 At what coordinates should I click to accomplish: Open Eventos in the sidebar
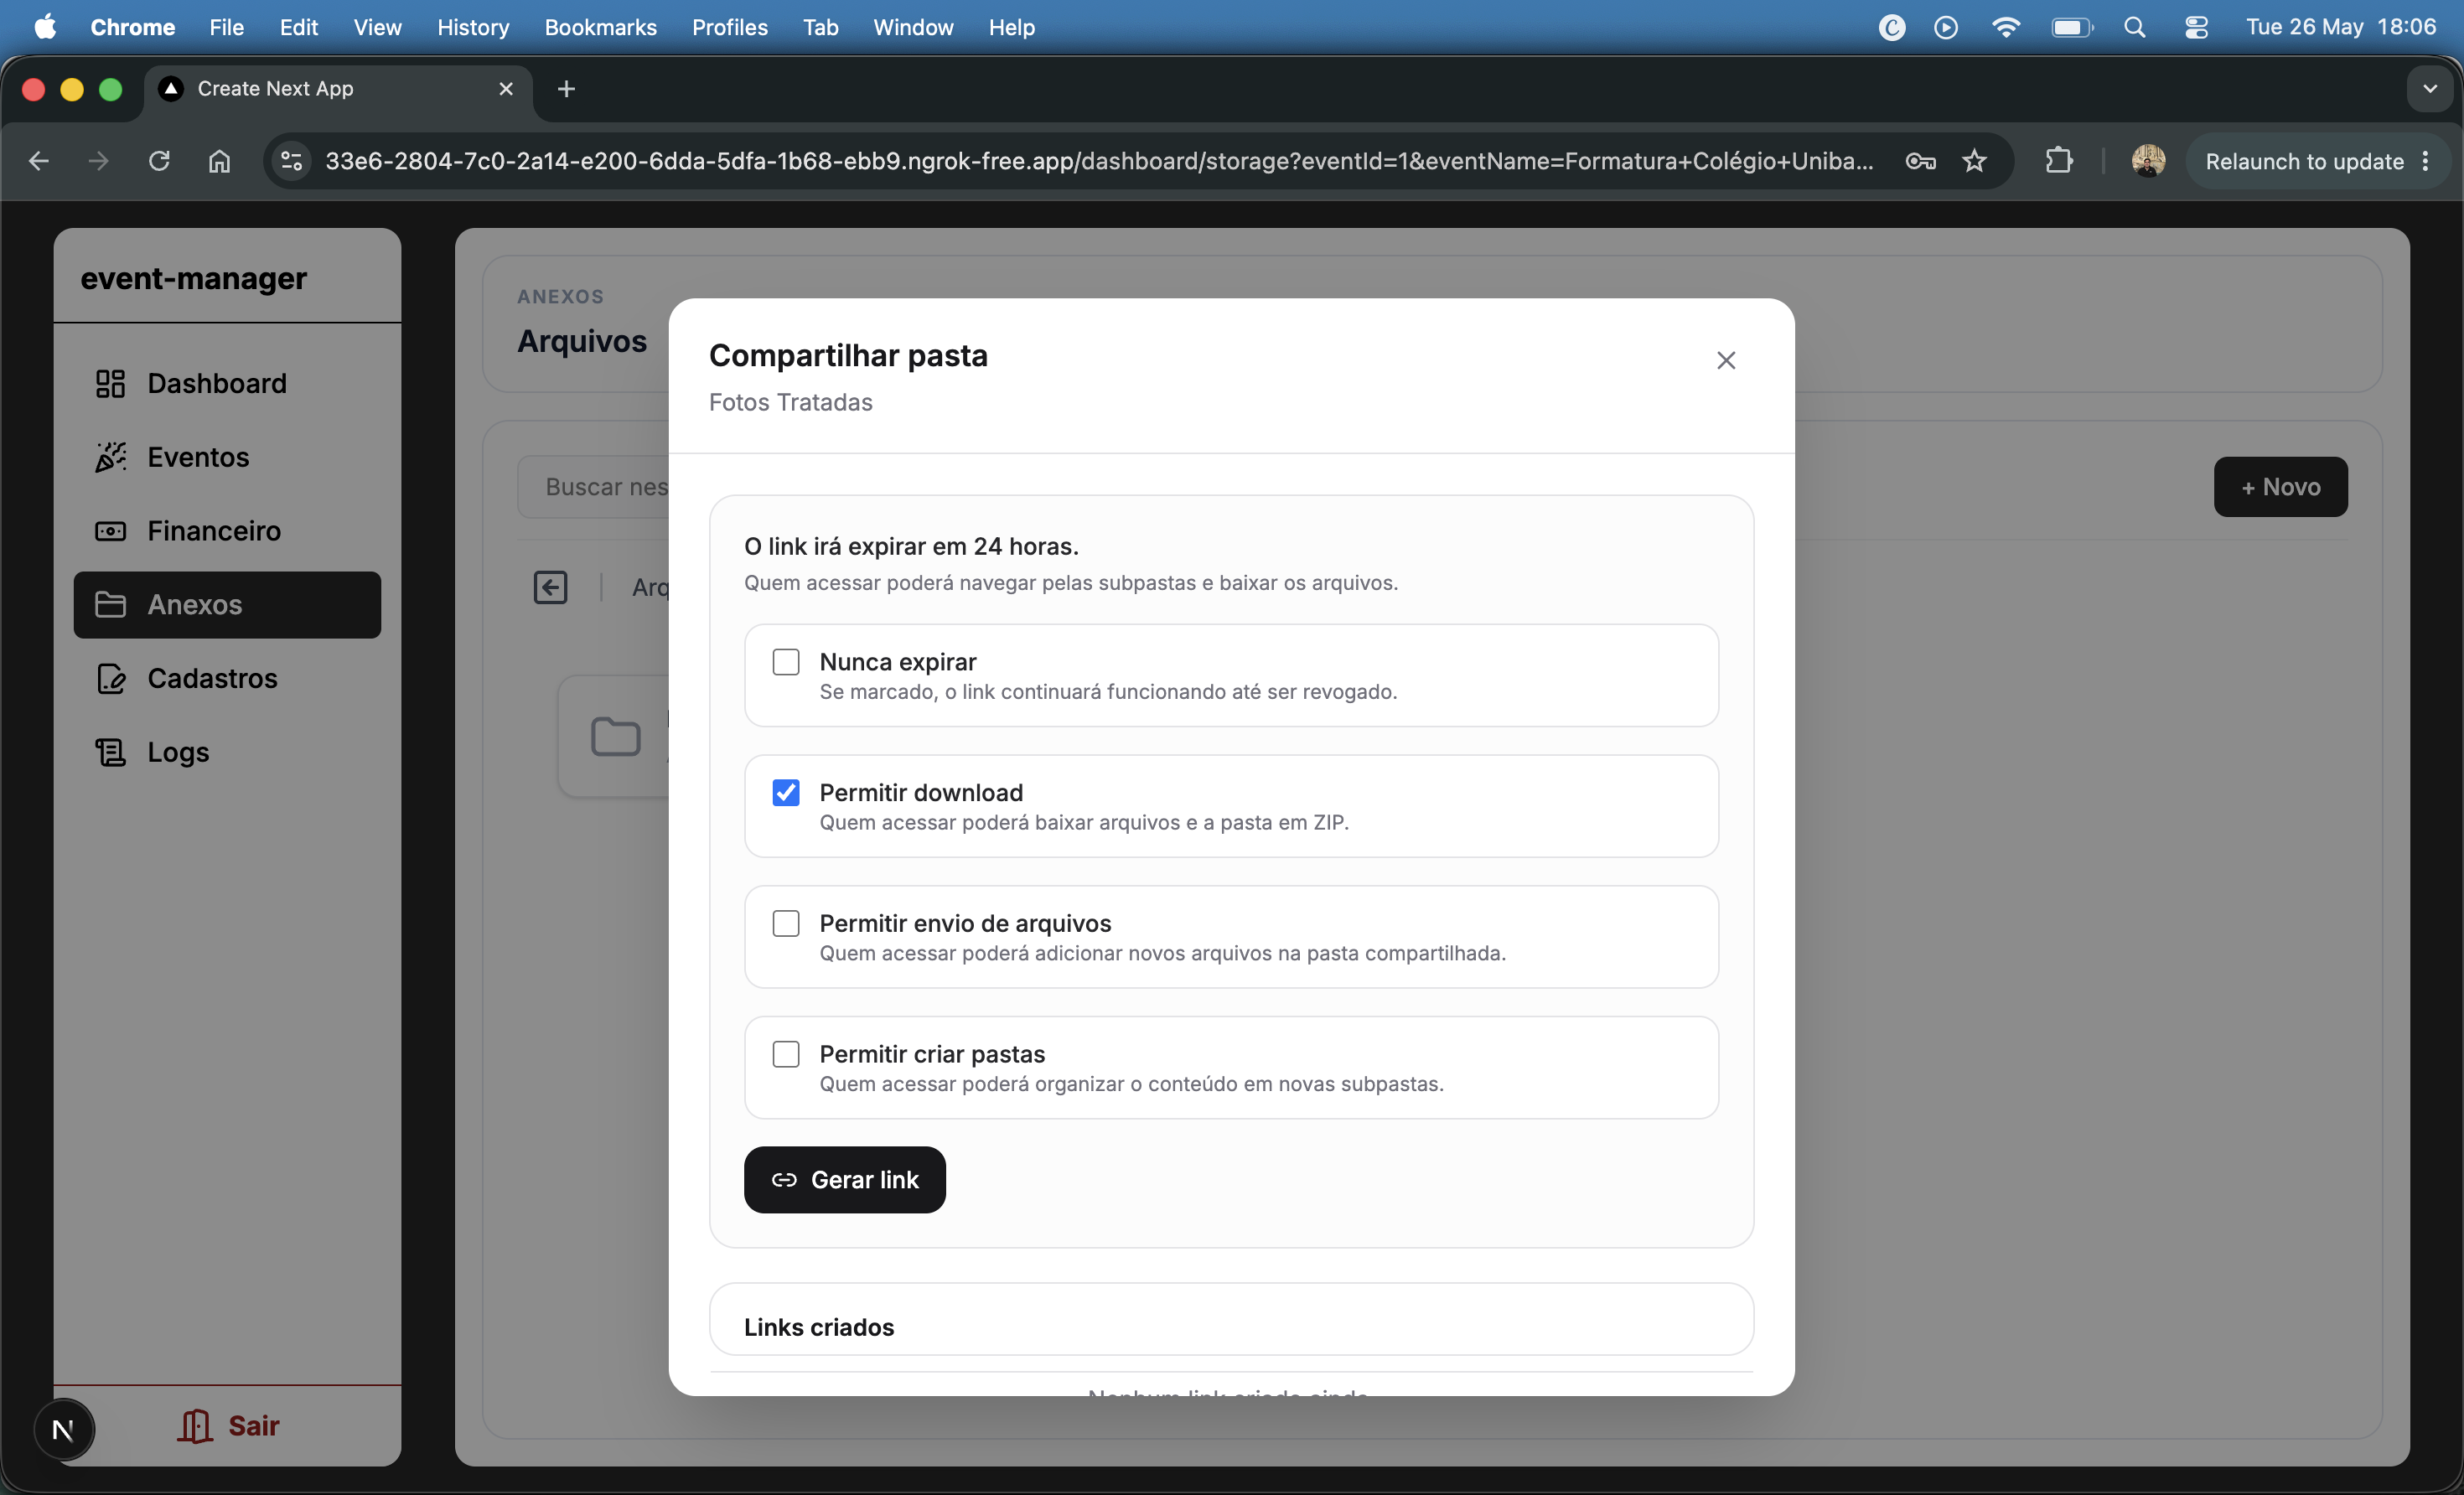click(227, 457)
